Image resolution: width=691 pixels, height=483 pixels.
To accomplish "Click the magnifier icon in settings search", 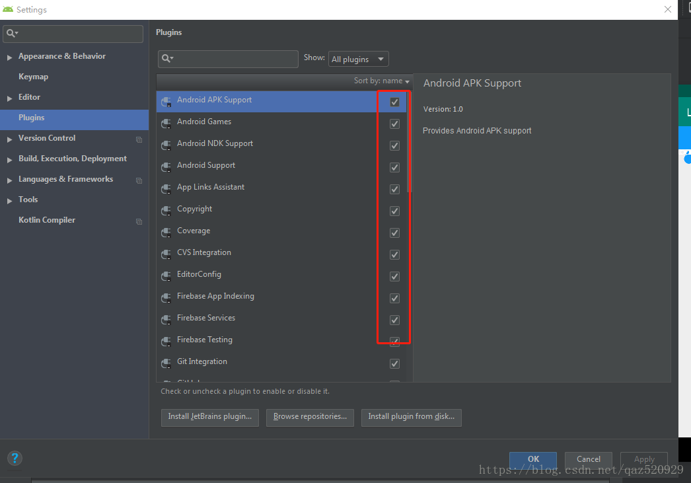I will 13,33.
